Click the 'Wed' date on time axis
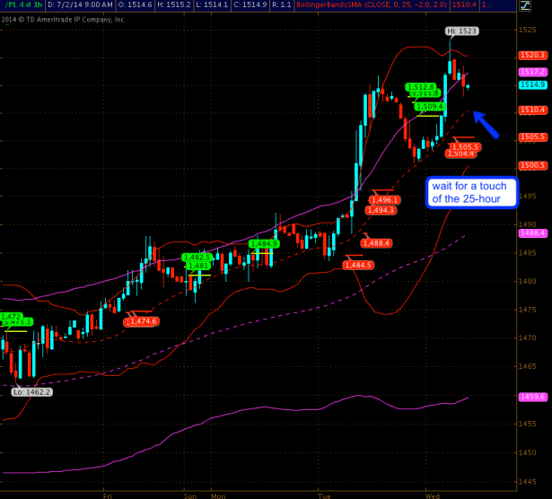 coord(430,494)
